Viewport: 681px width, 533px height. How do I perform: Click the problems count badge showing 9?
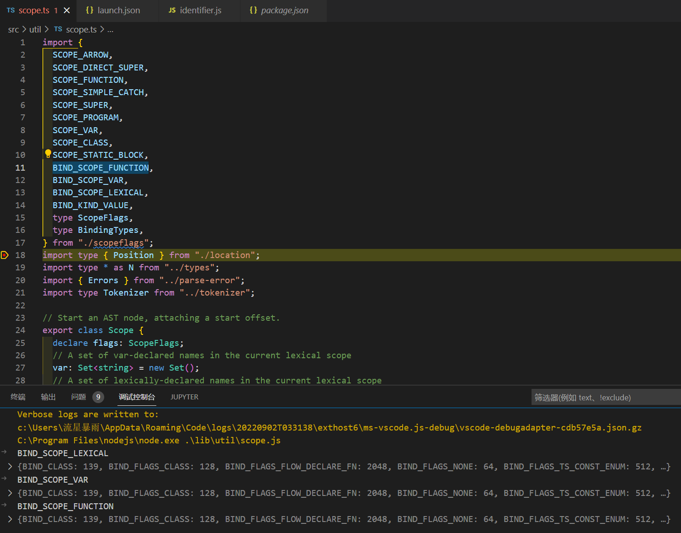point(98,397)
